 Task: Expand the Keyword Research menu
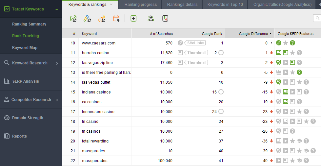point(57,63)
